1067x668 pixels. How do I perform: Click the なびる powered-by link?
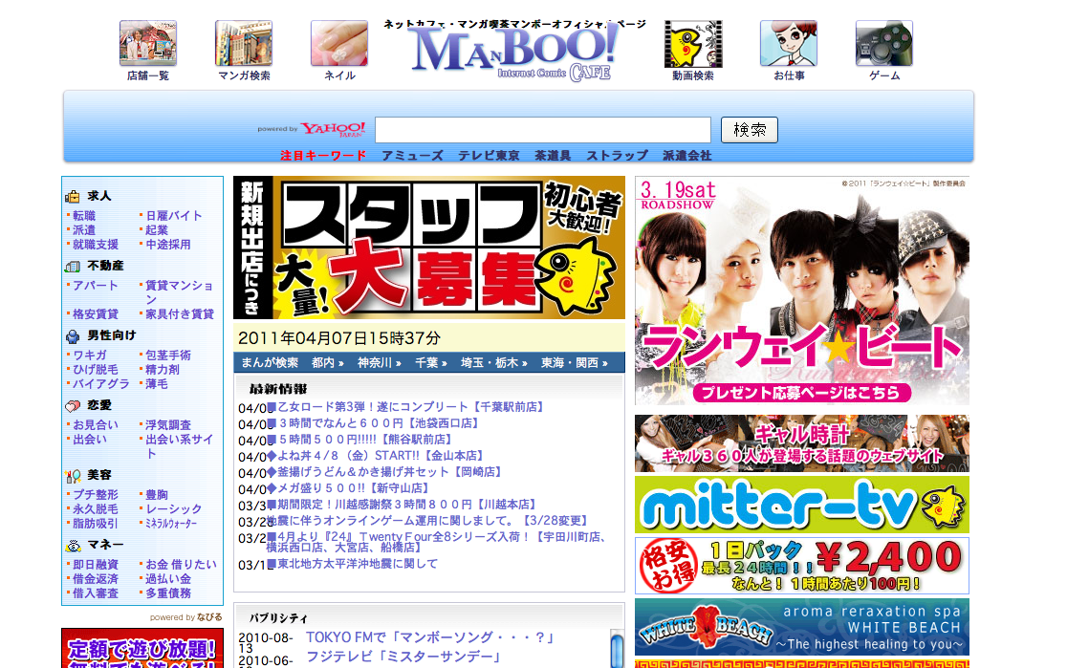pos(209,617)
